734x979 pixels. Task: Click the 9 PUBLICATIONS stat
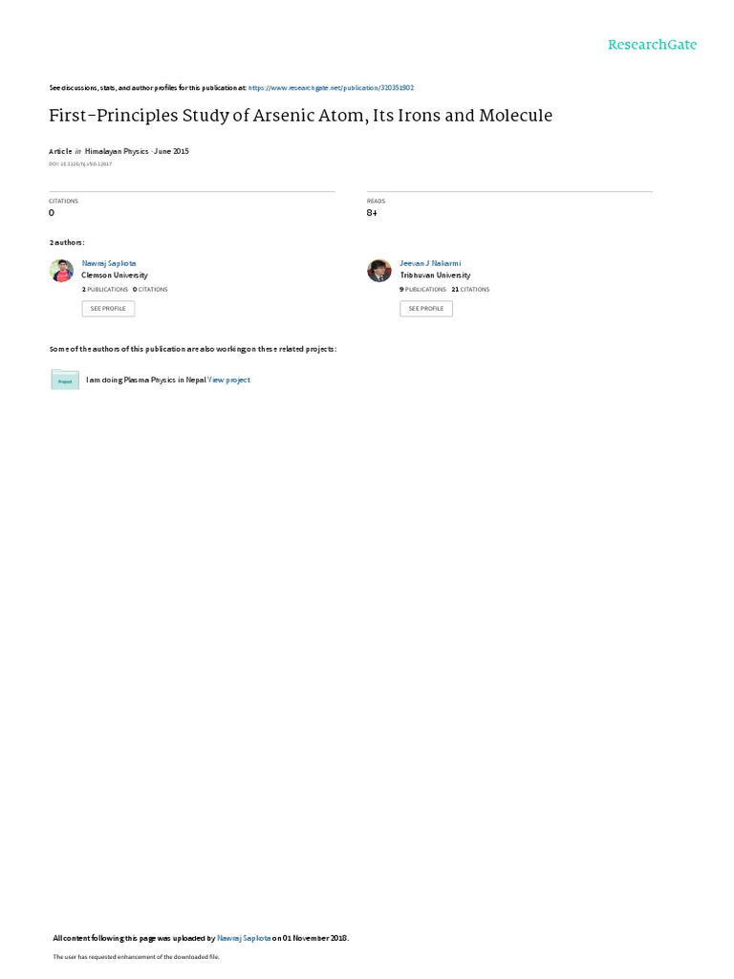[422, 290]
